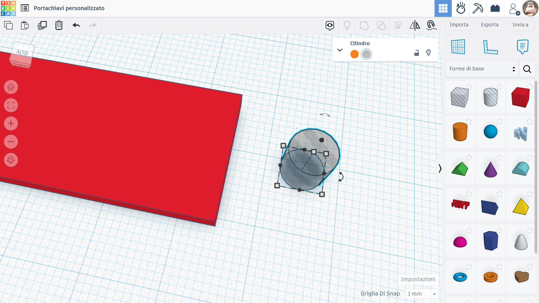Select the ruler tool

point(490,47)
